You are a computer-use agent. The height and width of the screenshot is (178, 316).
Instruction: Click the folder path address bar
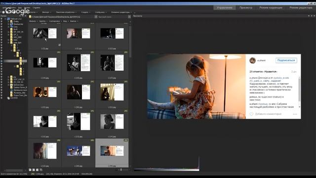(63, 17)
